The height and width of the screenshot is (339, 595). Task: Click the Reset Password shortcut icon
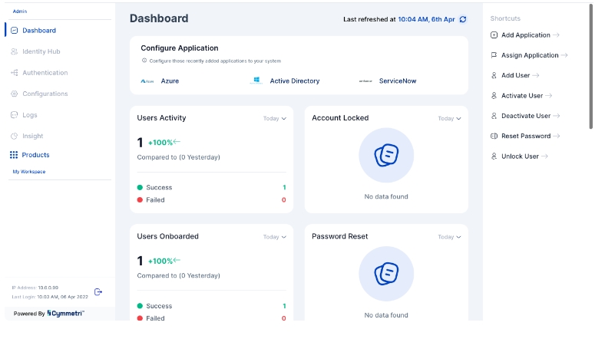(x=494, y=136)
